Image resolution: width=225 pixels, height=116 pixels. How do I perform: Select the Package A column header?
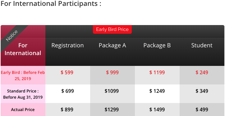(112, 45)
